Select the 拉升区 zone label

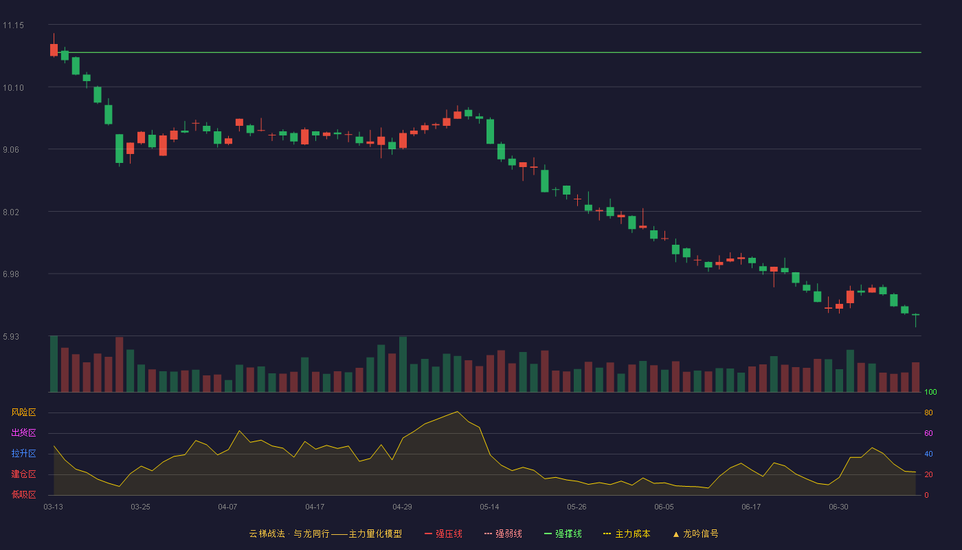coord(23,454)
